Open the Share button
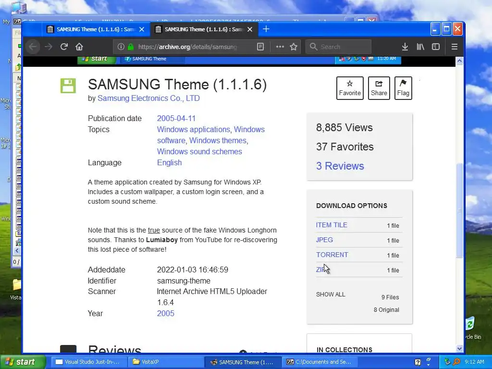The image size is (492, 369). (x=379, y=88)
